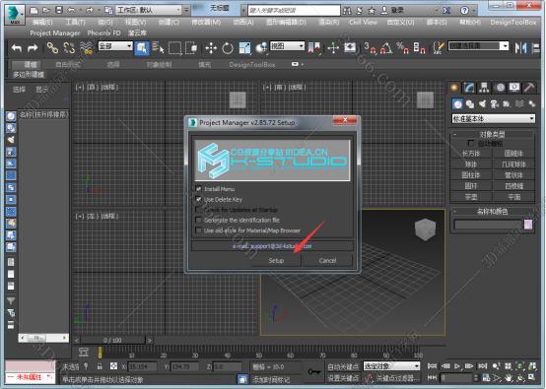Activate the Select and Scale tool
This screenshot has width=546, height=389.
244,47
